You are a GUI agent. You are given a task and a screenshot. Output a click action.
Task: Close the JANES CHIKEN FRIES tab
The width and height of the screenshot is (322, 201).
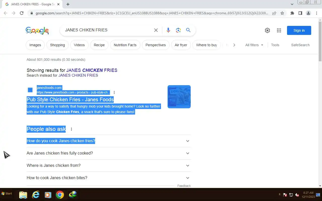pyautogui.click(x=59, y=4)
